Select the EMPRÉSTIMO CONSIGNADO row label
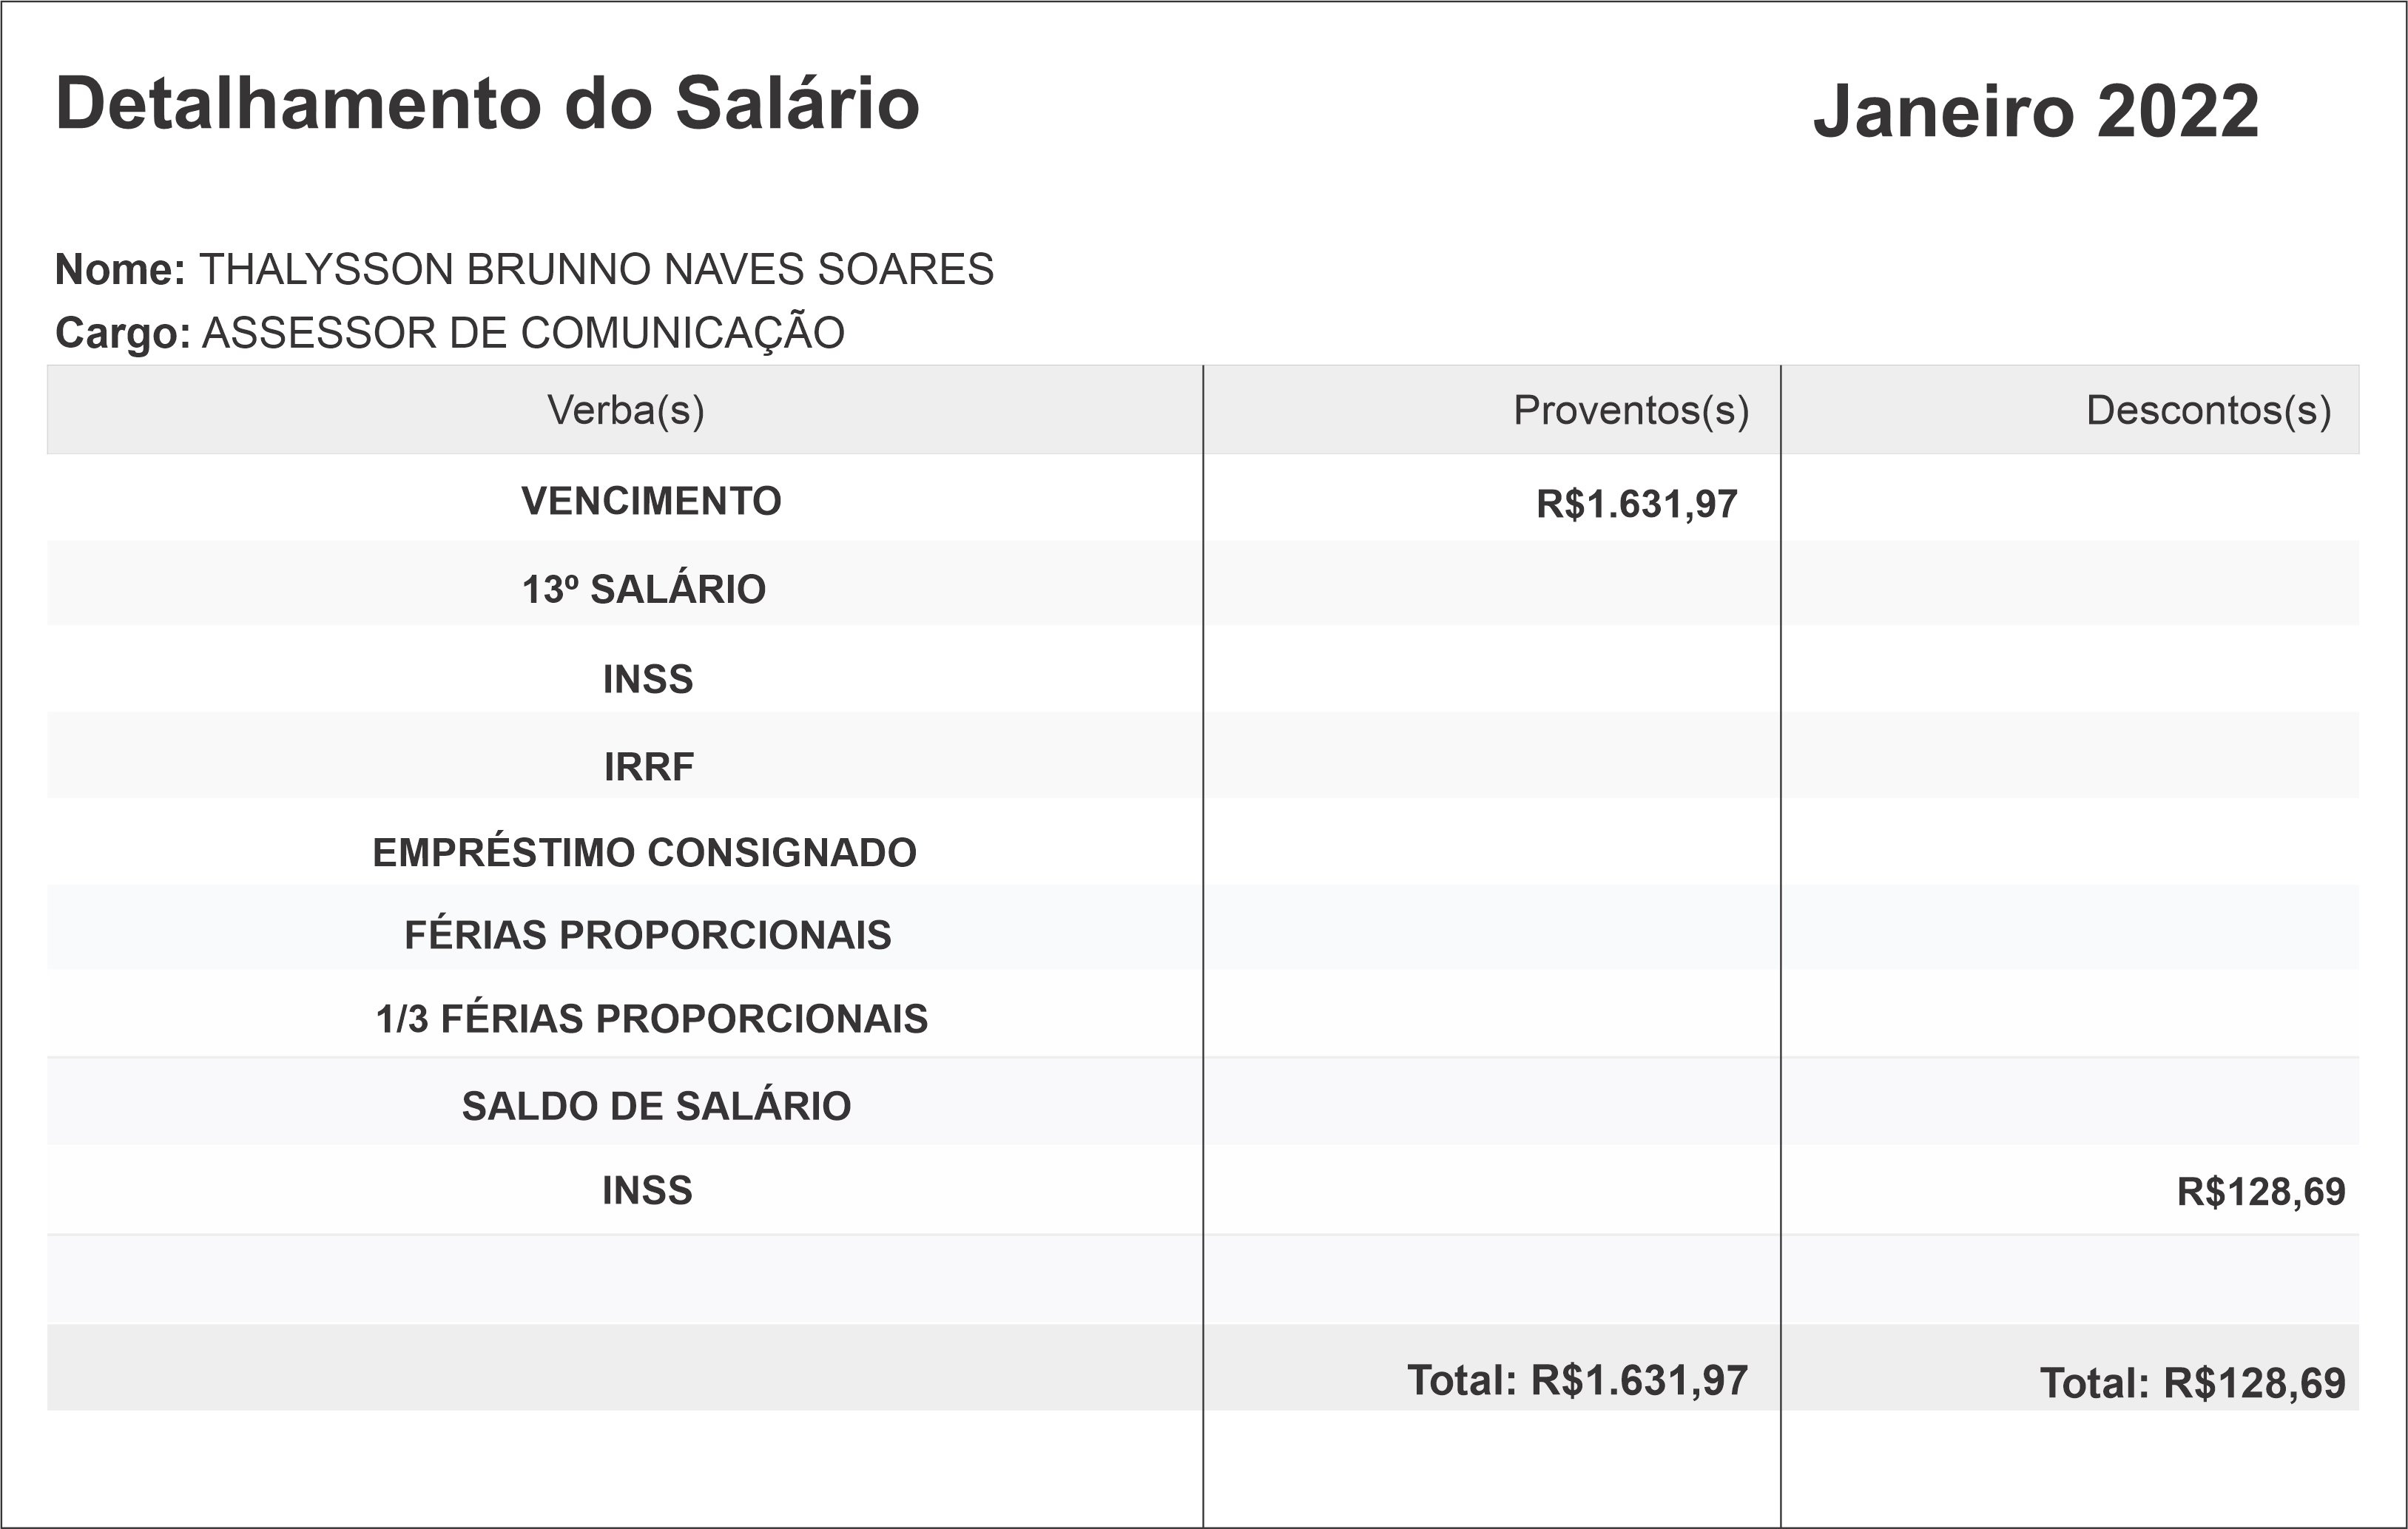This screenshot has width=2408, height=1529. pos(644,853)
